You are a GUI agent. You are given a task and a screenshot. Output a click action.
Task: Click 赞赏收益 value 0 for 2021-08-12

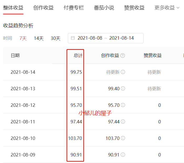[x=160, y=105]
